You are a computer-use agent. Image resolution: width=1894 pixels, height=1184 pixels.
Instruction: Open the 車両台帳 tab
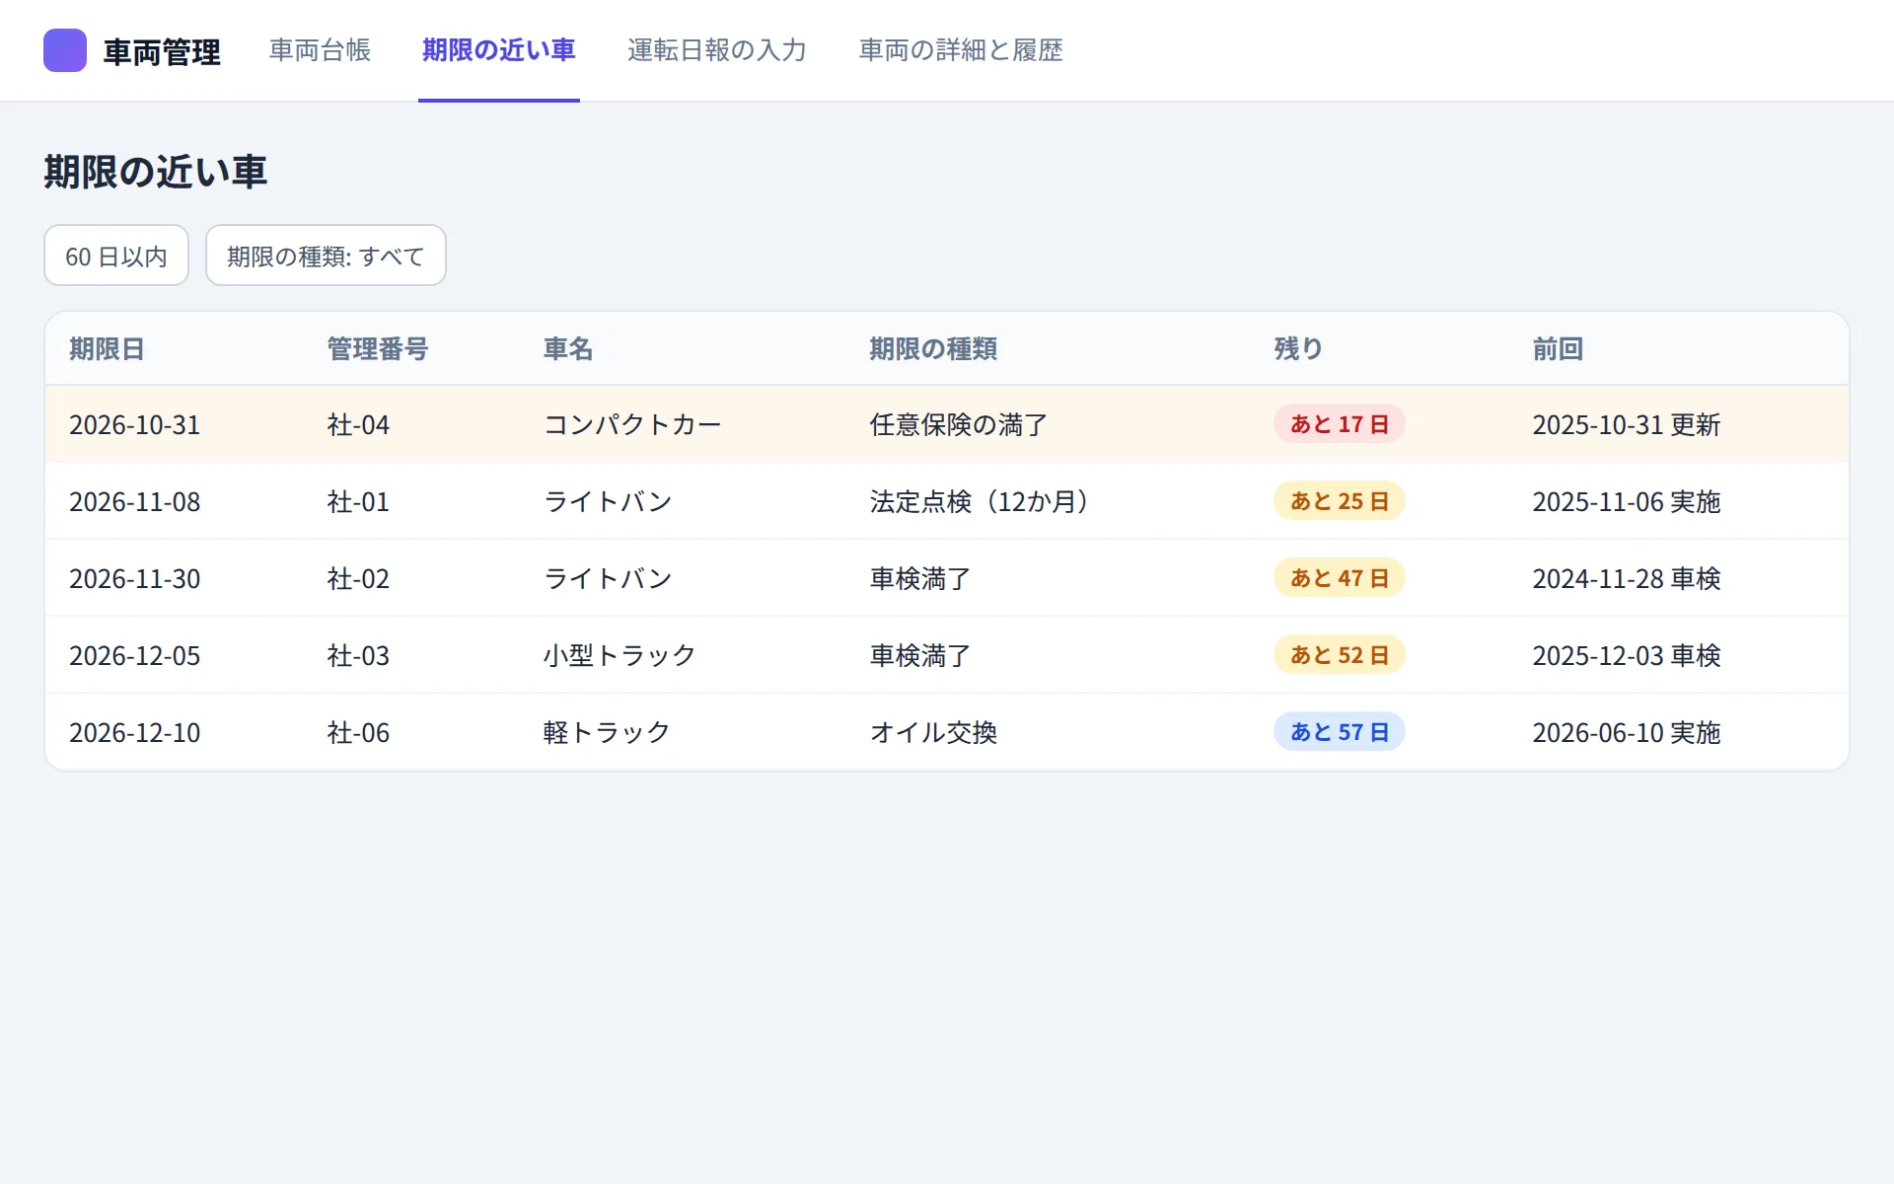[320, 50]
